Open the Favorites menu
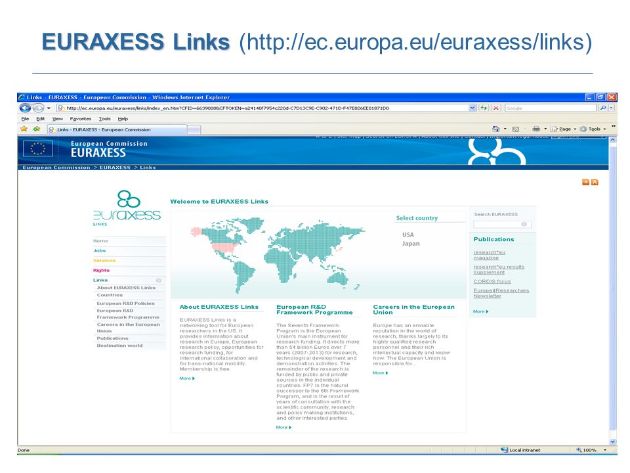 [80, 119]
